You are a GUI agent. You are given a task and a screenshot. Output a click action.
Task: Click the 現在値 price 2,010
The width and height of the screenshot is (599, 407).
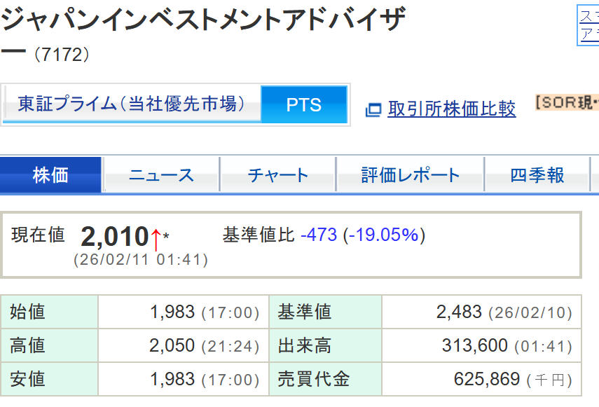click(x=114, y=237)
